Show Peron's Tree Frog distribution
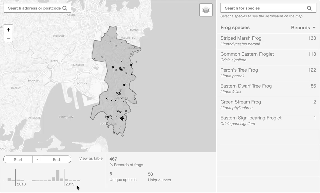 click(268, 73)
